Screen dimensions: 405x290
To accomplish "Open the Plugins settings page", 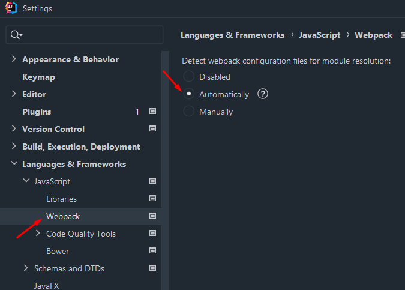I will [37, 112].
